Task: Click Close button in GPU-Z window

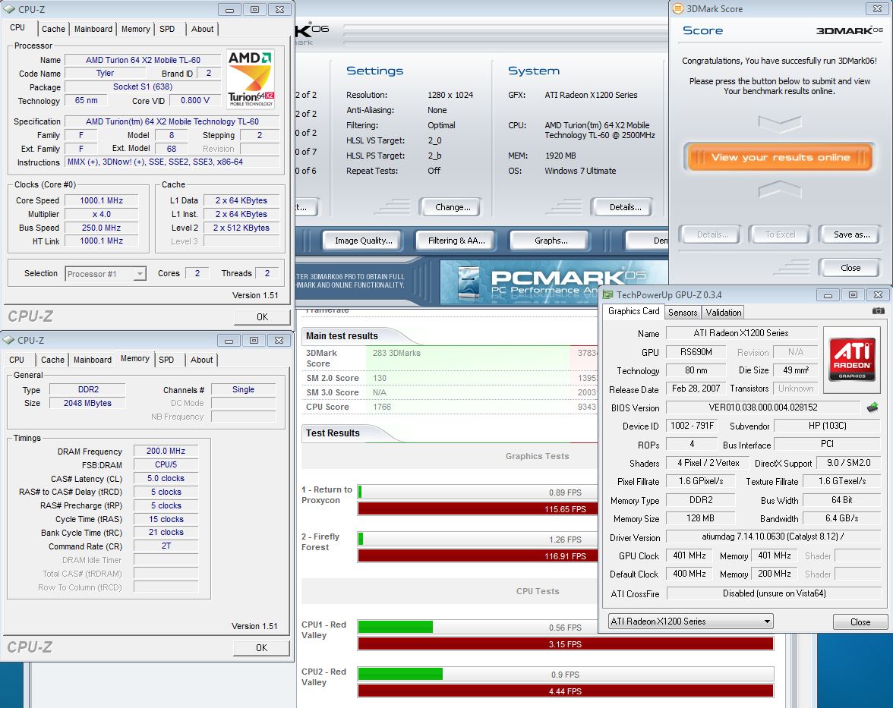Action: (x=860, y=622)
